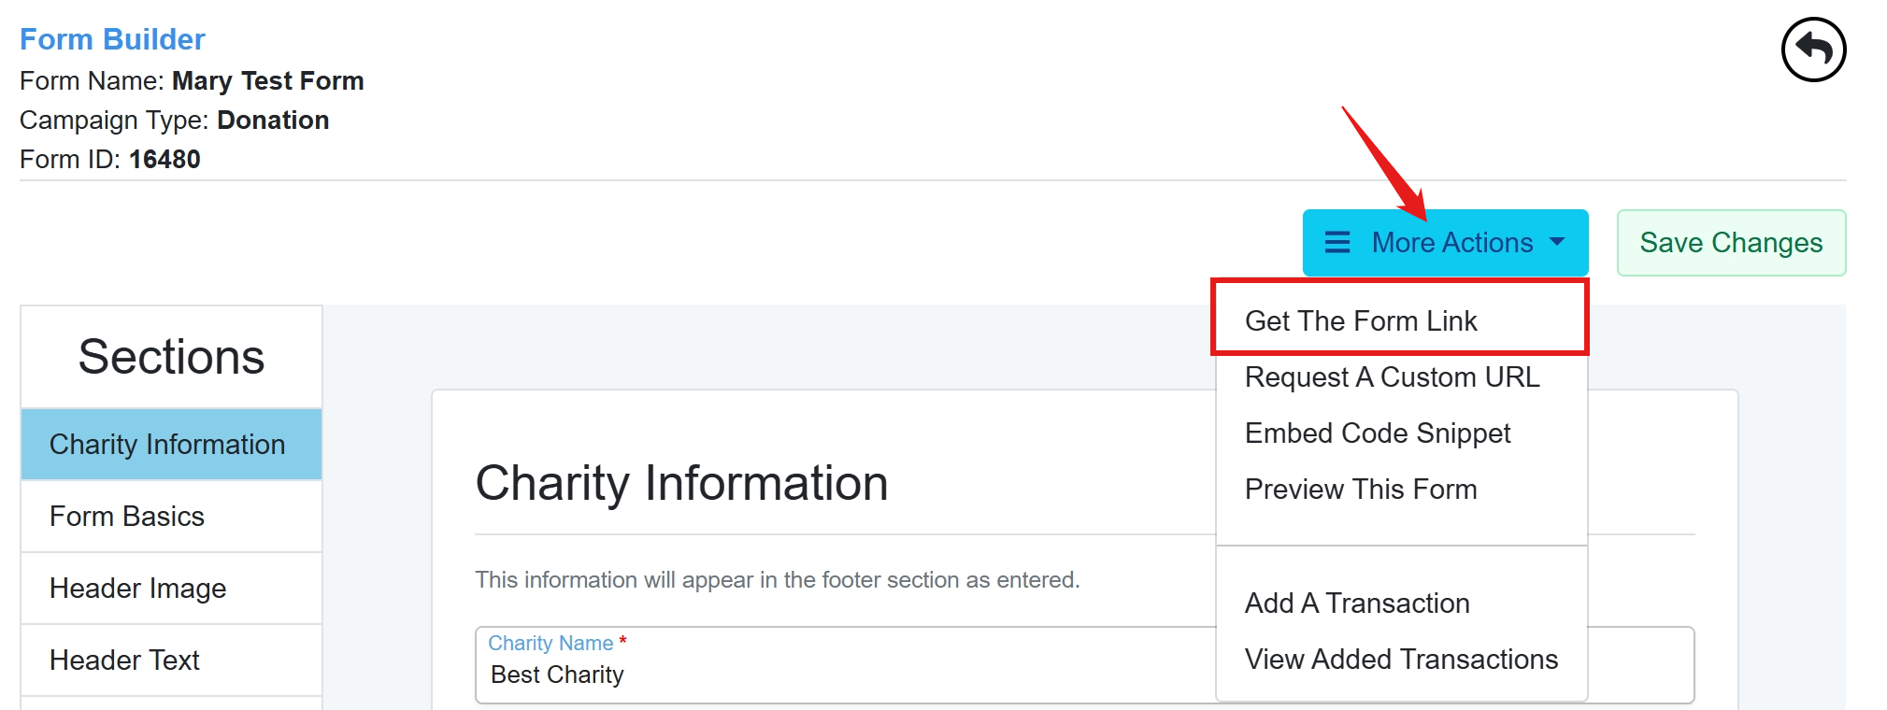Select the Header Text section
The width and height of the screenshot is (1887, 710).
coord(172,660)
